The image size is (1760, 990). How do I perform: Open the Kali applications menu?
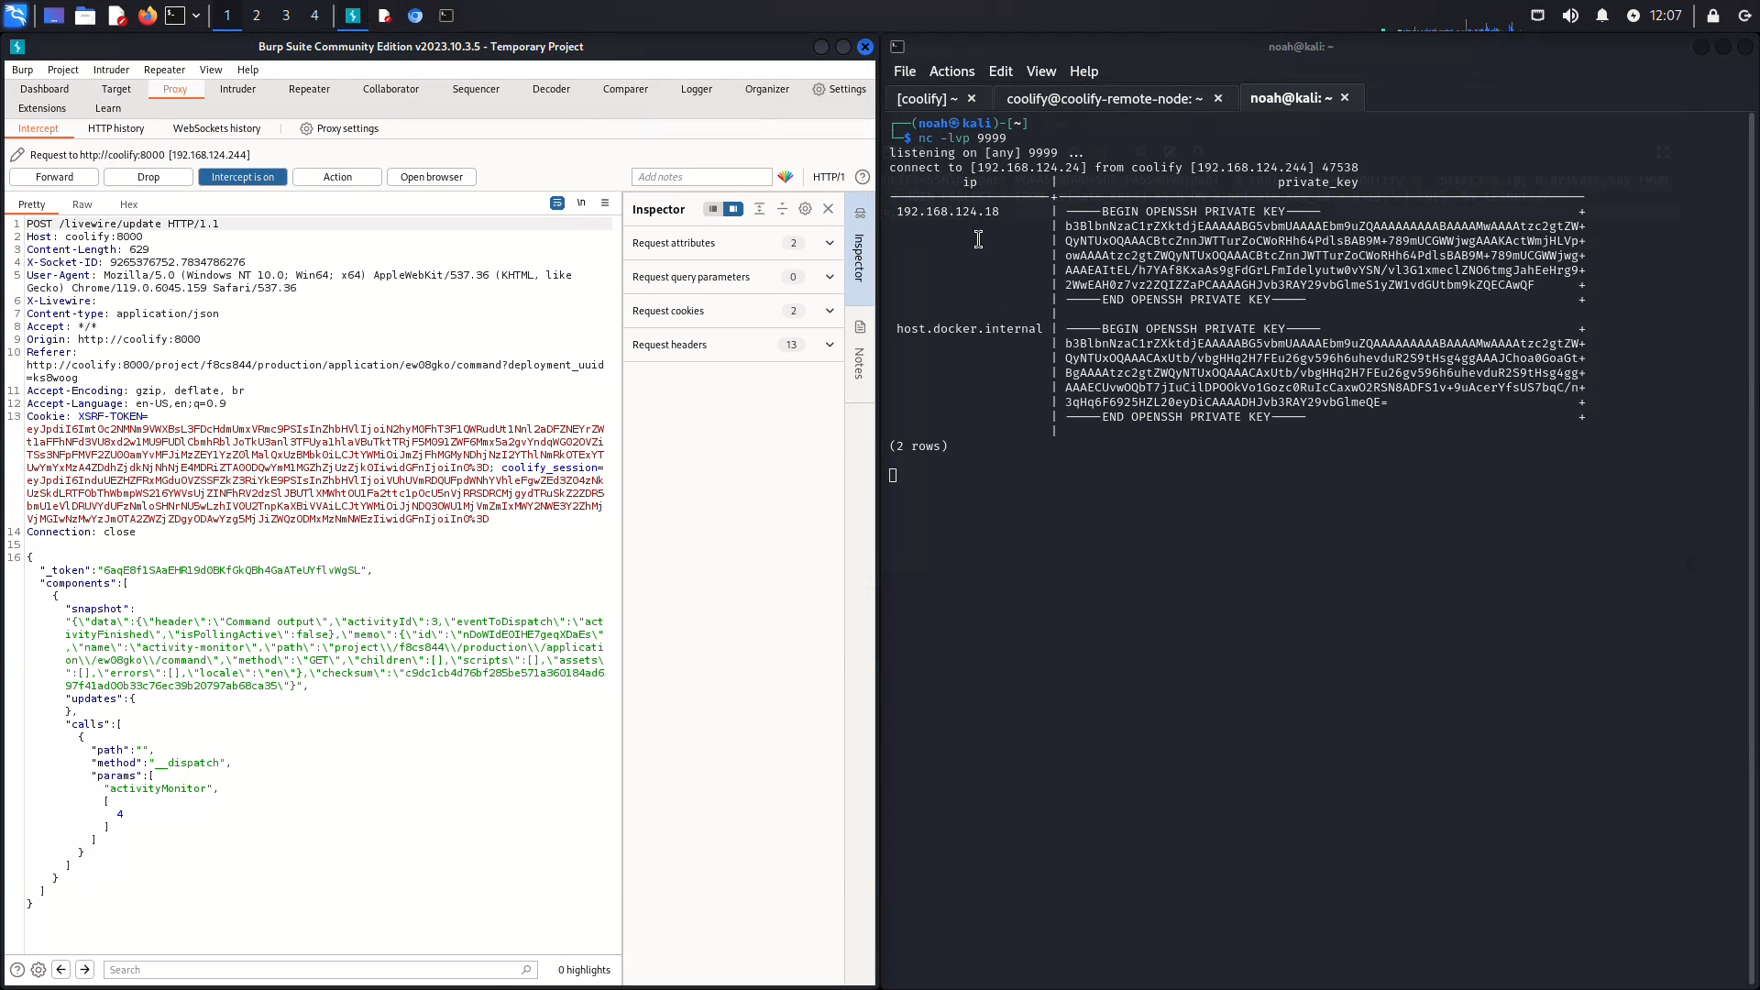click(16, 16)
